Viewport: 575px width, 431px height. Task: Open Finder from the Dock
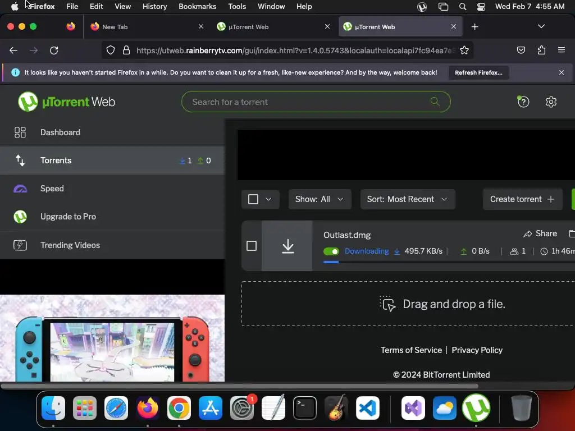tap(53, 407)
